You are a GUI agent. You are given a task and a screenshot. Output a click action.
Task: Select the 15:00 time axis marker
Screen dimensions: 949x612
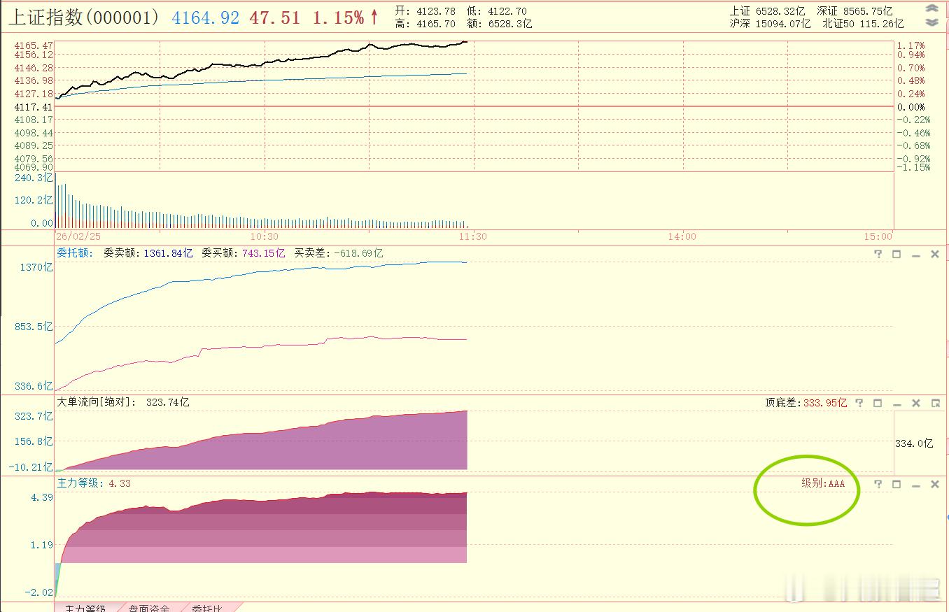click(878, 236)
